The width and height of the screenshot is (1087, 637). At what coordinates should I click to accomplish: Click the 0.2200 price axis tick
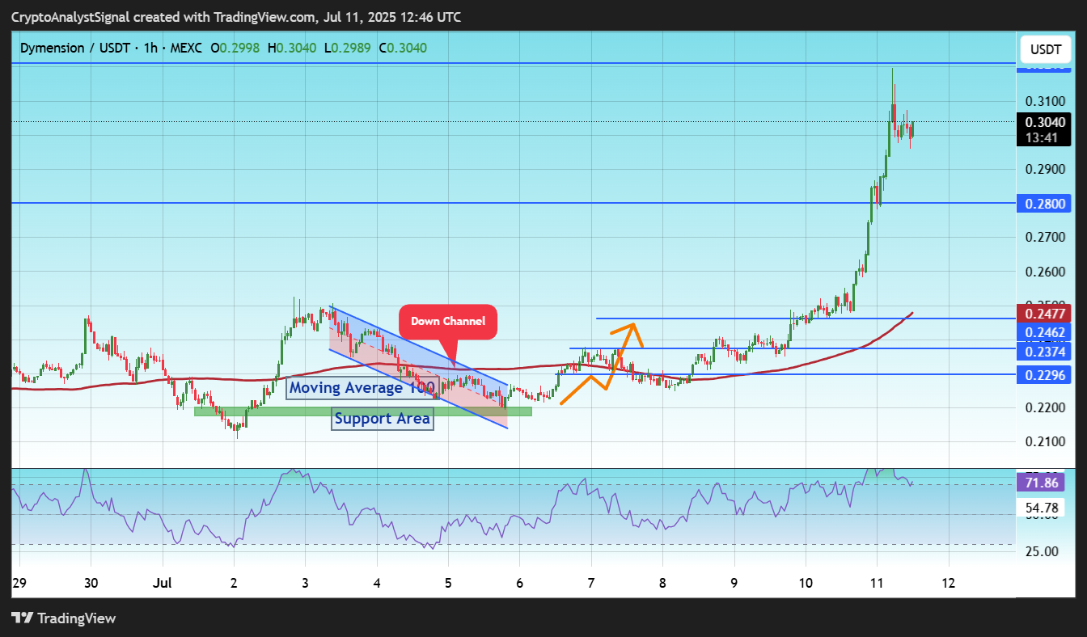point(1045,407)
